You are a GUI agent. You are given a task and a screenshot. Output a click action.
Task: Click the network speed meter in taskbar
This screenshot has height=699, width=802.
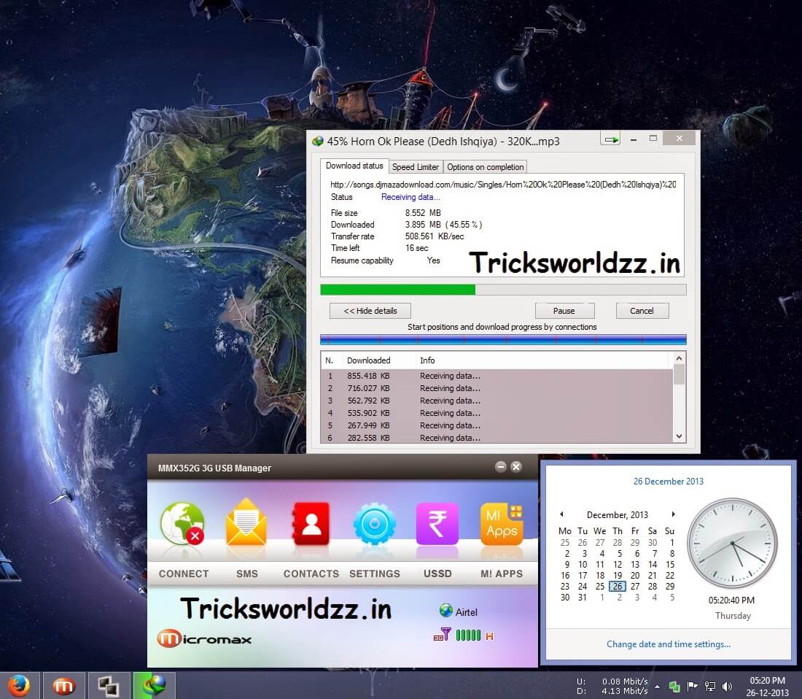(x=612, y=686)
